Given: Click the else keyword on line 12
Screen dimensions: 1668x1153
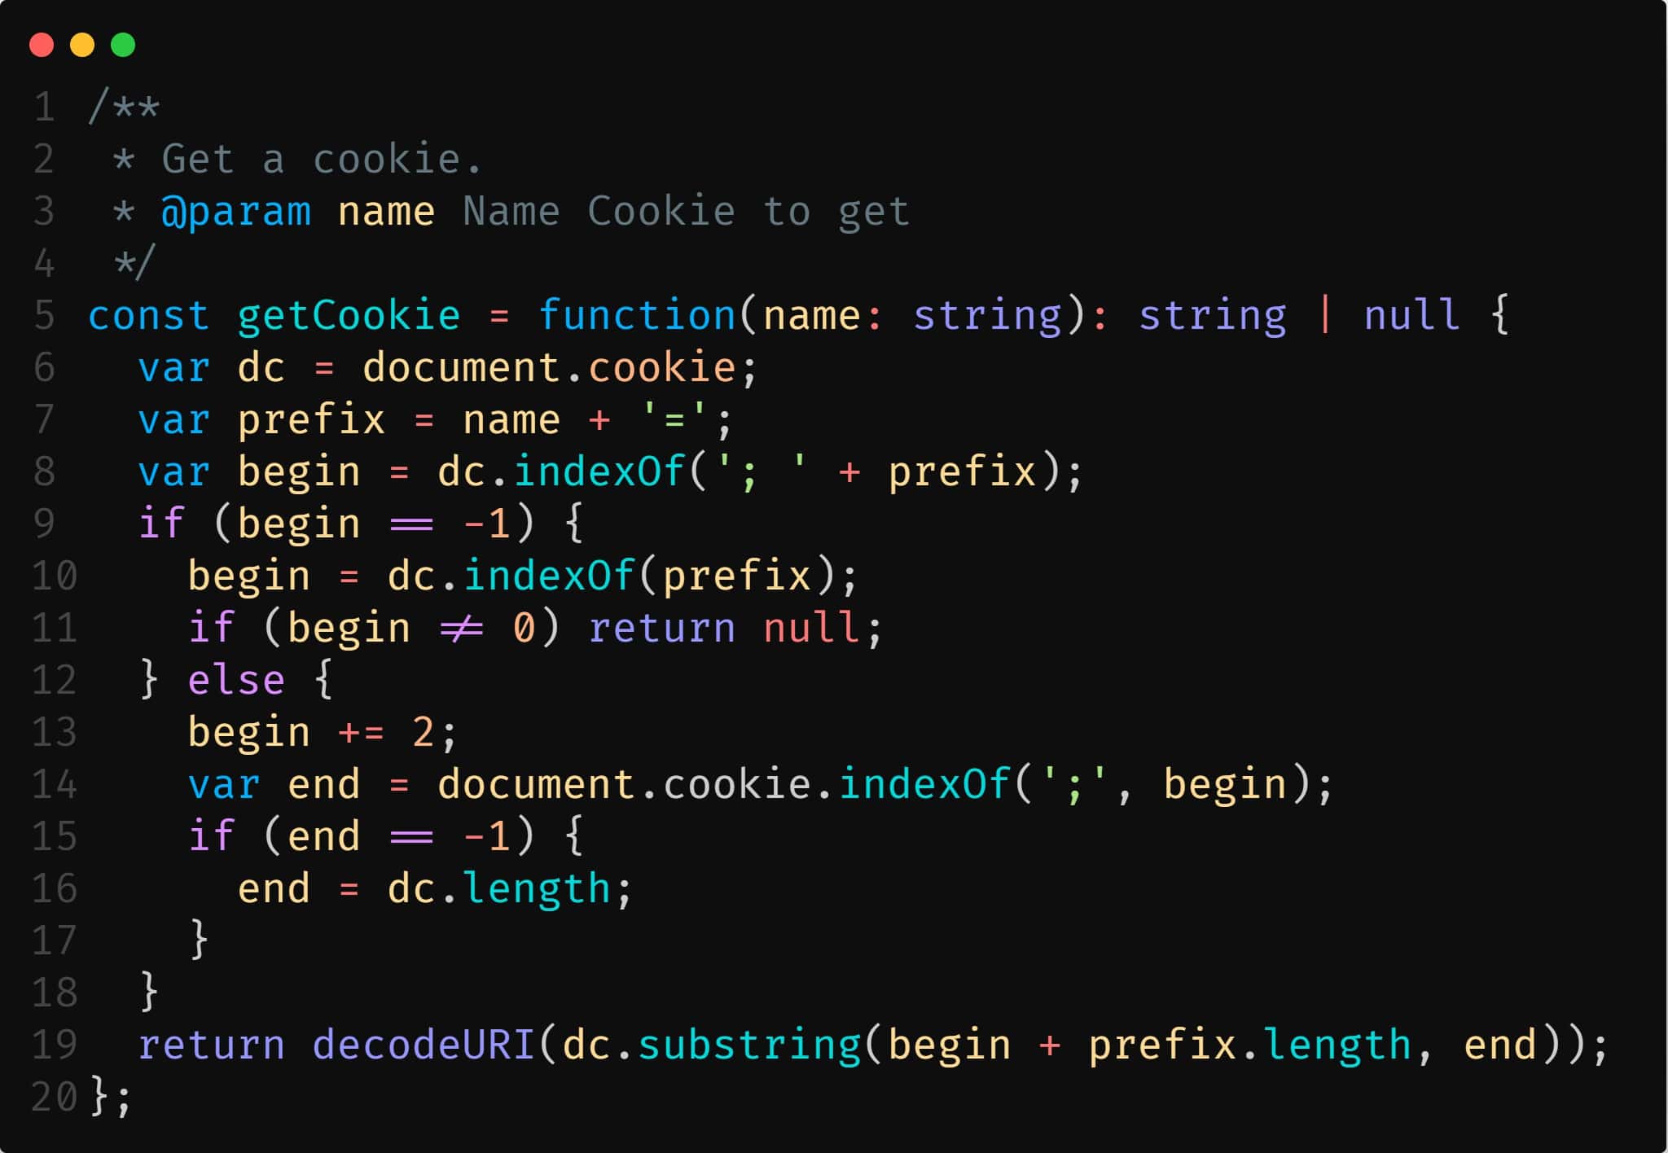Looking at the screenshot, I should (236, 680).
